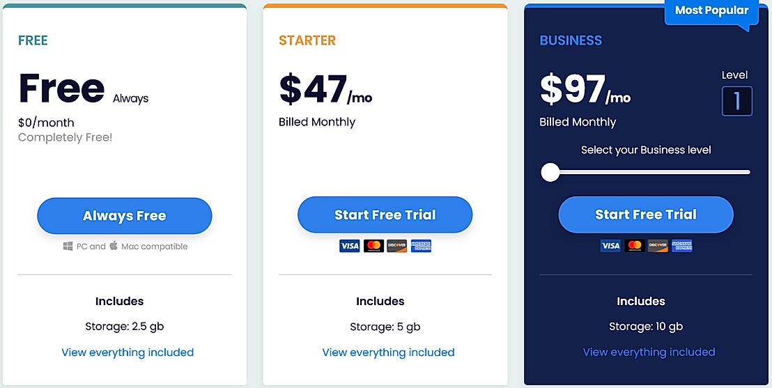
Task: Click the American Express icon under Starter
Action: click(421, 246)
